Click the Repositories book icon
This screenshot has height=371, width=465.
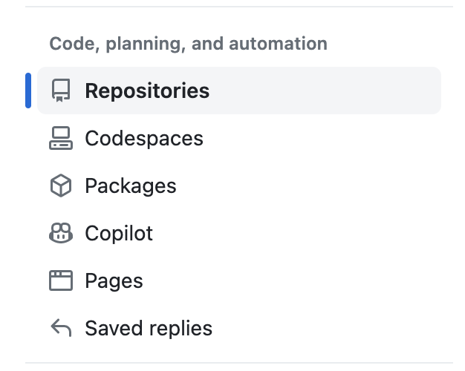tap(61, 91)
